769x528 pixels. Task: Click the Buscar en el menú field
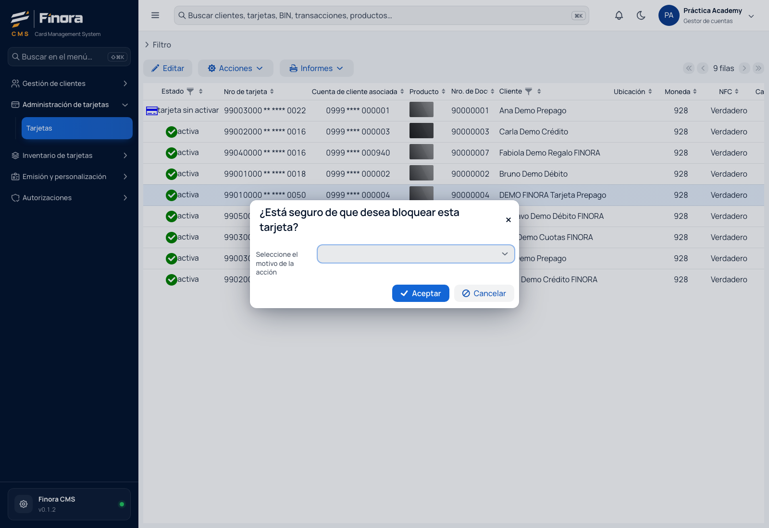69,57
